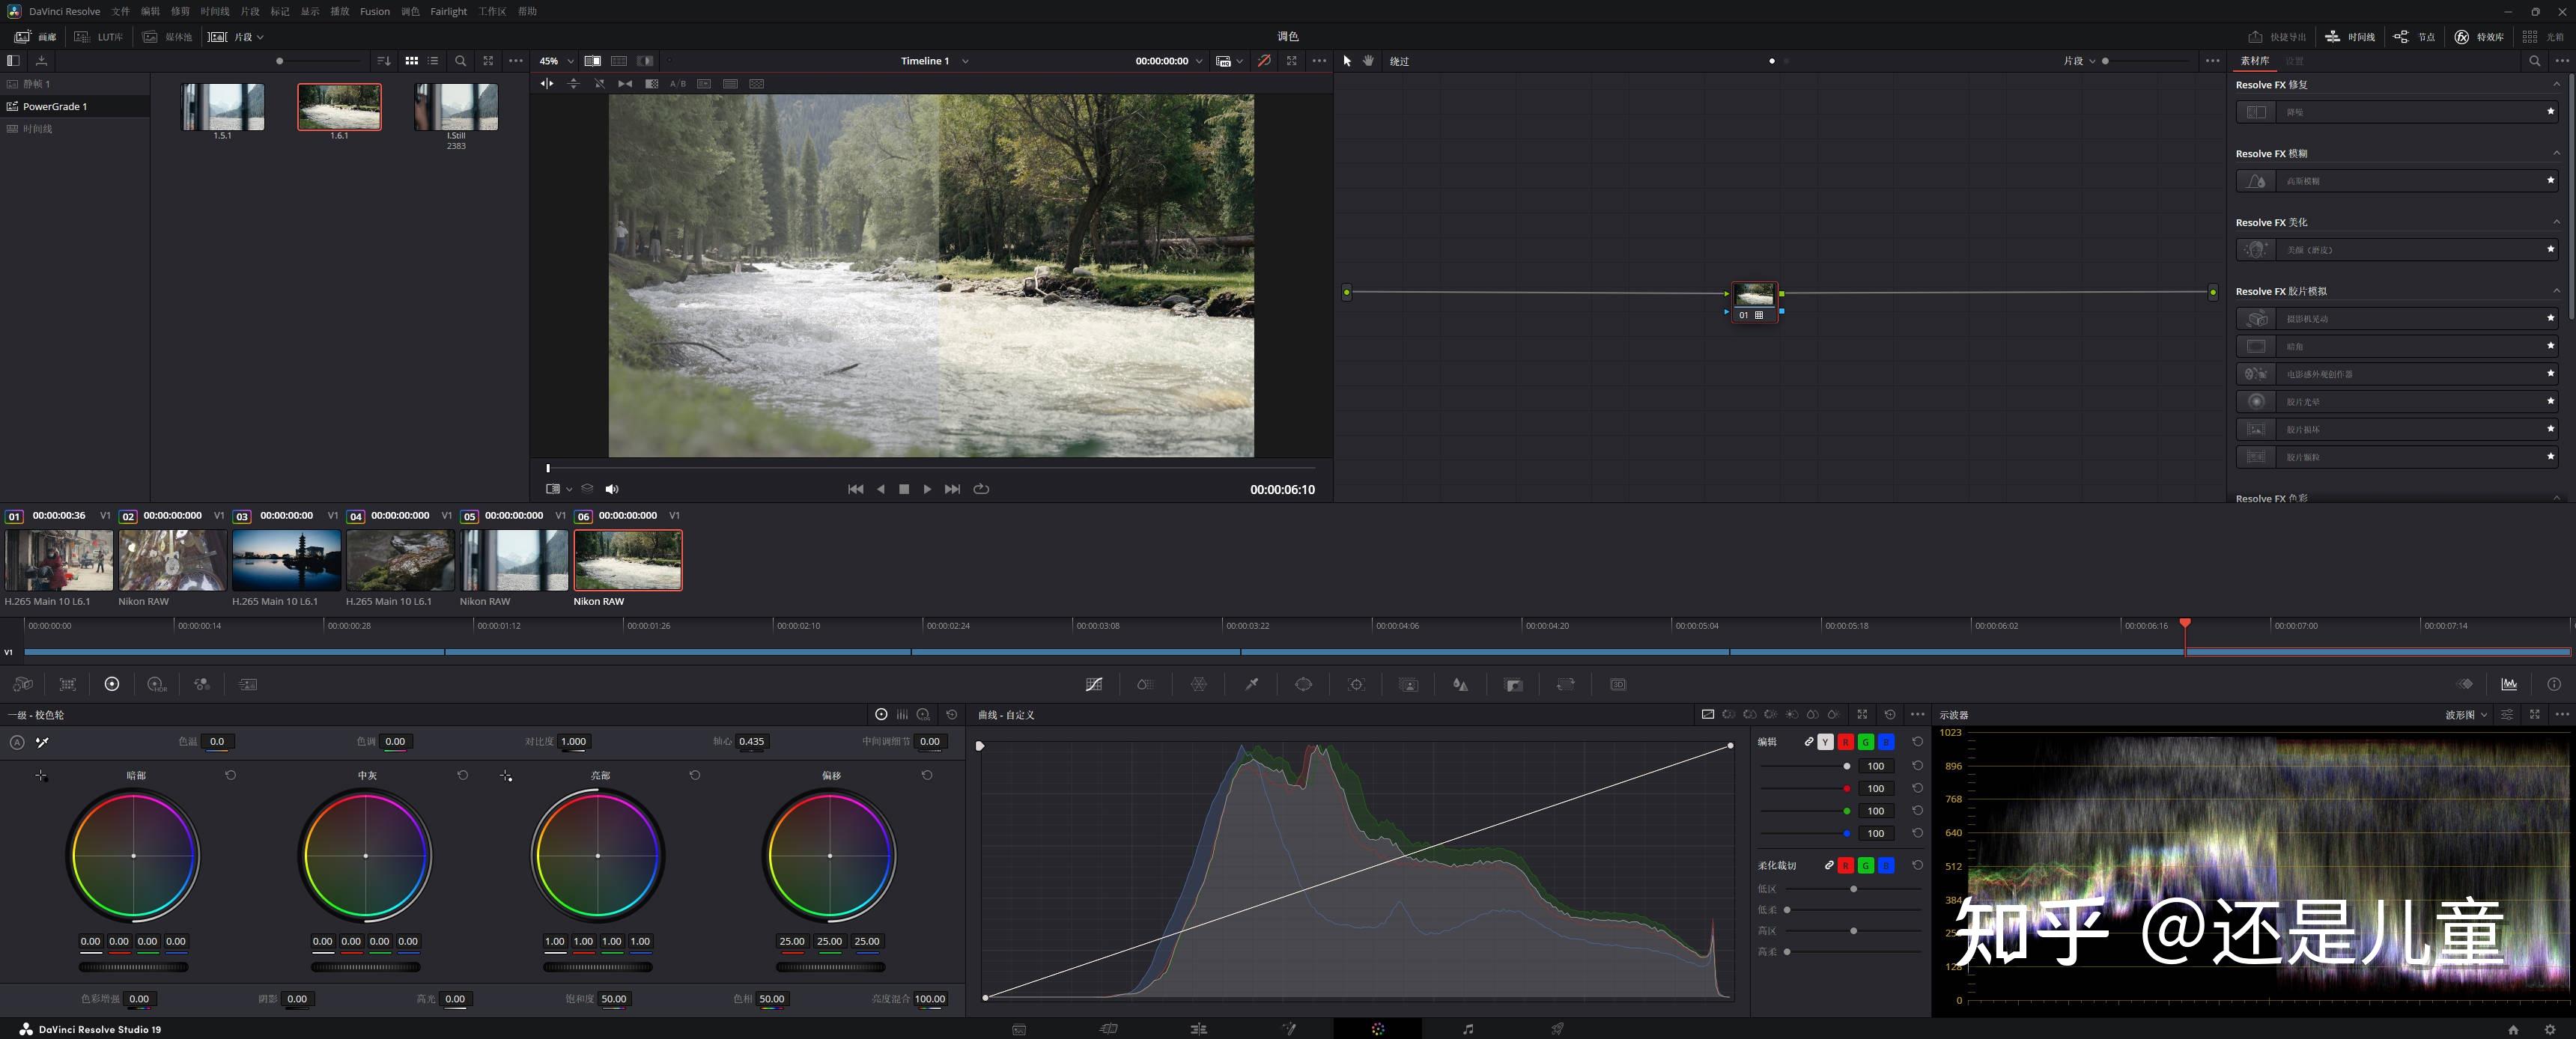
Task: Open the Fusion menu
Action: 375,11
